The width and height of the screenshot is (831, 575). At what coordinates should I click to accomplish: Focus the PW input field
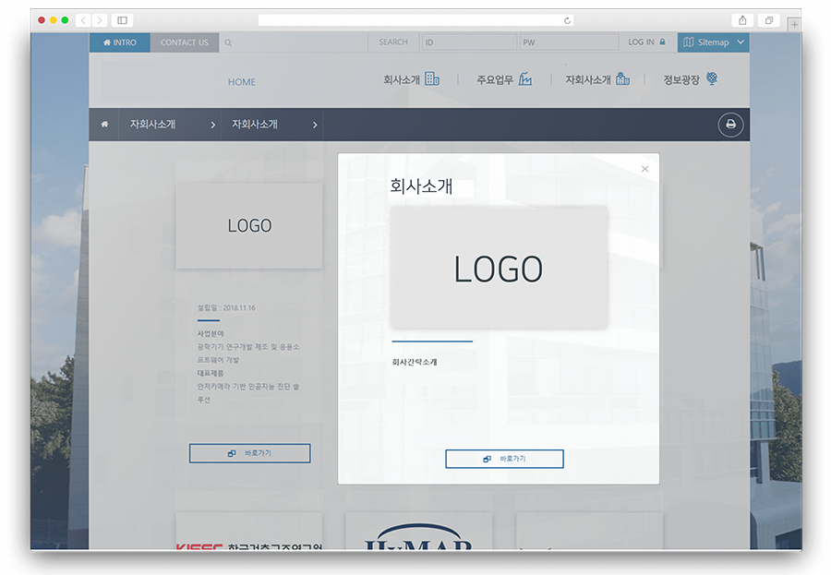(x=569, y=42)
